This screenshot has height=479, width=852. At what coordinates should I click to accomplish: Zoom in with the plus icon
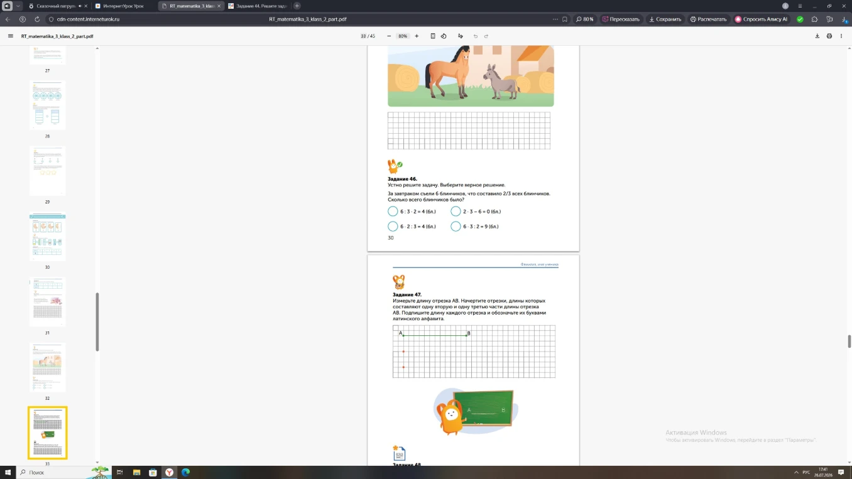click(417, 36)
